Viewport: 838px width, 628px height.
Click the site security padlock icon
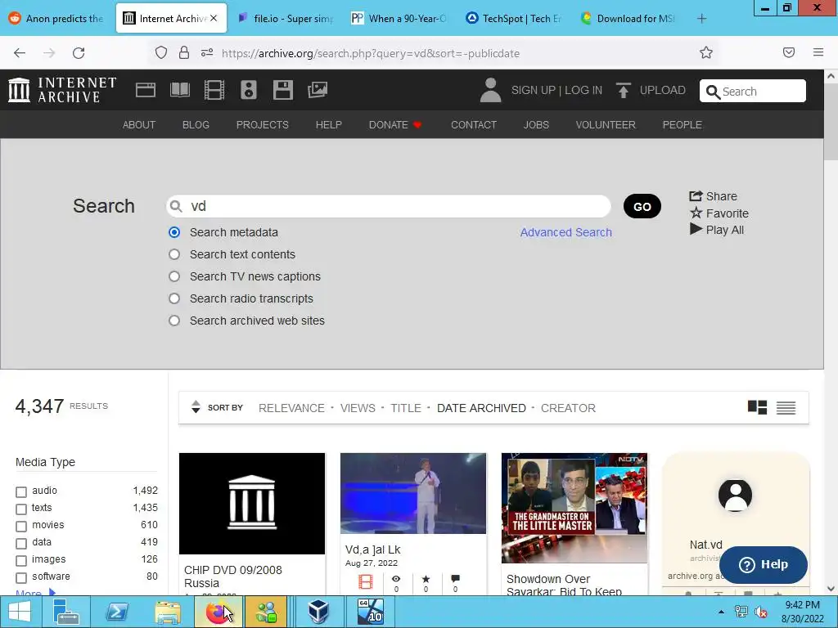pyautogui.click(x=184, y=52)
